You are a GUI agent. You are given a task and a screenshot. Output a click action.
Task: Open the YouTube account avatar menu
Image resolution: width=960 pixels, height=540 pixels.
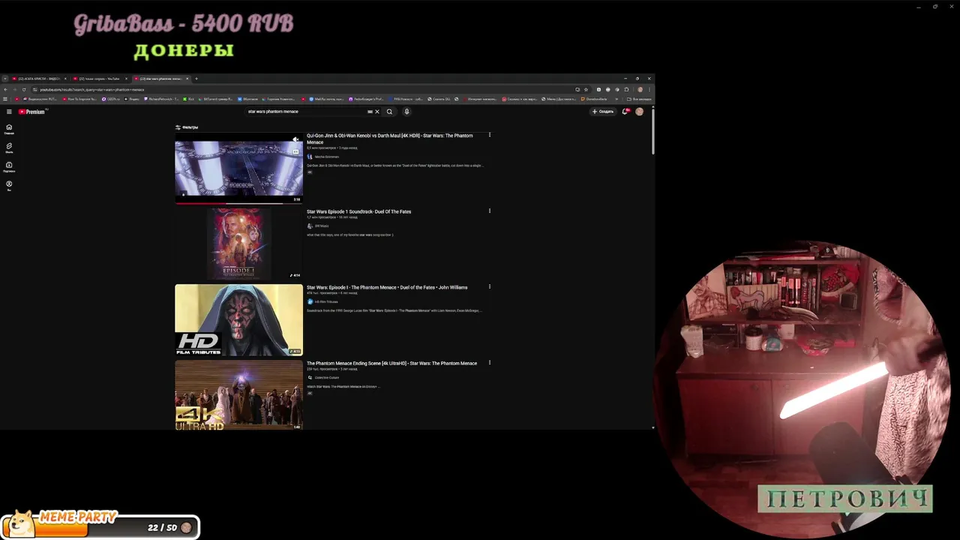639,112
